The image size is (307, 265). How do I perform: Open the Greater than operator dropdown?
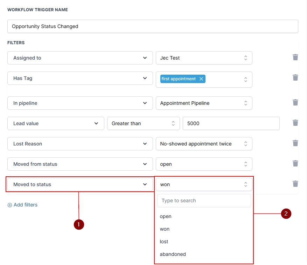pyautogui.click(x=143, y=123)
